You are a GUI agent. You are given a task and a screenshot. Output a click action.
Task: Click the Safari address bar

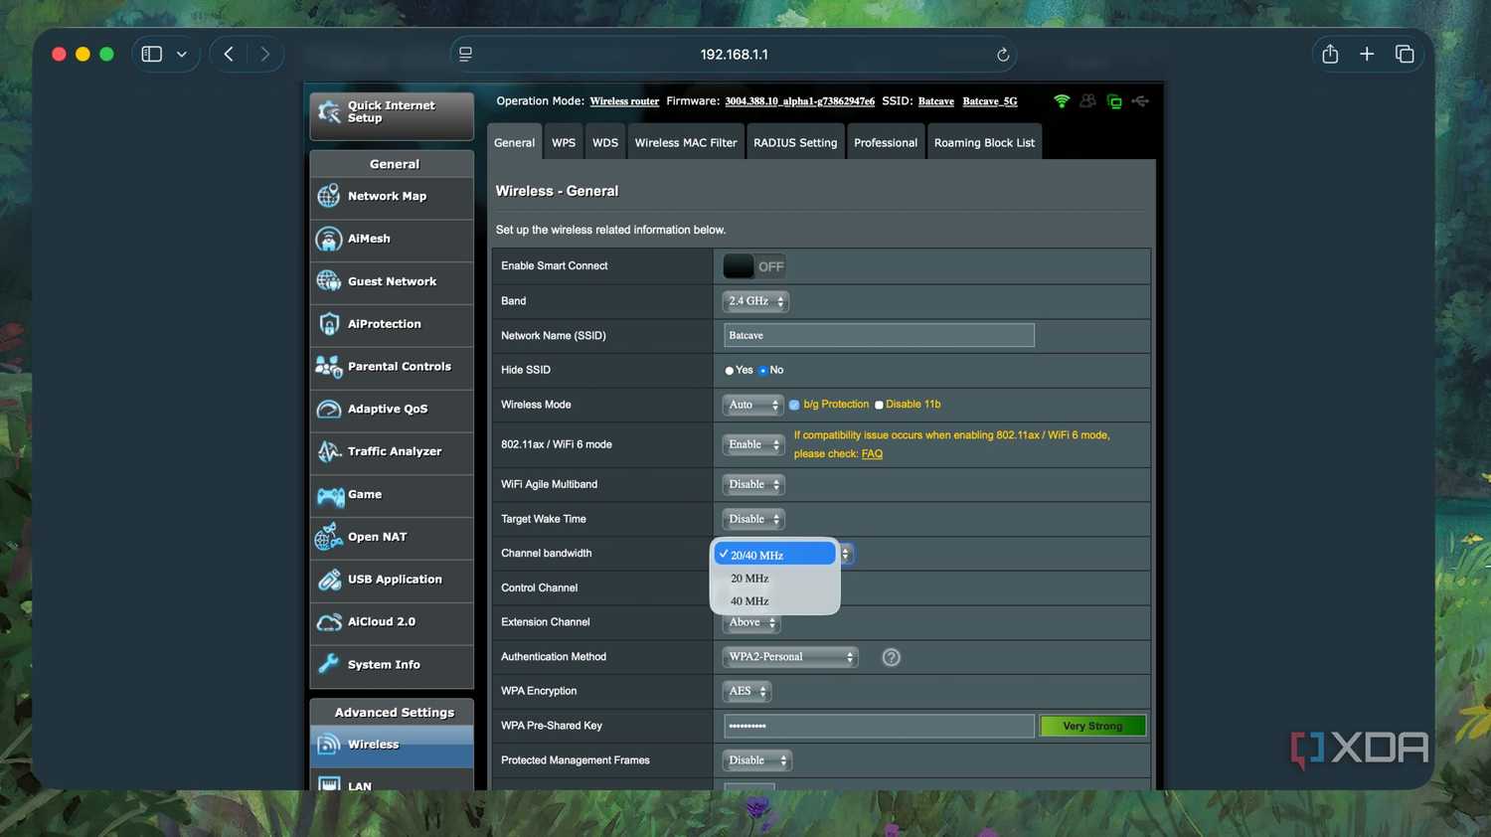734,55
